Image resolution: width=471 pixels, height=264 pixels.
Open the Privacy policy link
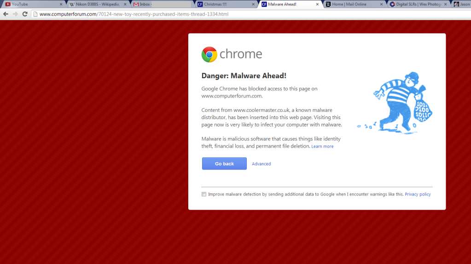point(418,195)
